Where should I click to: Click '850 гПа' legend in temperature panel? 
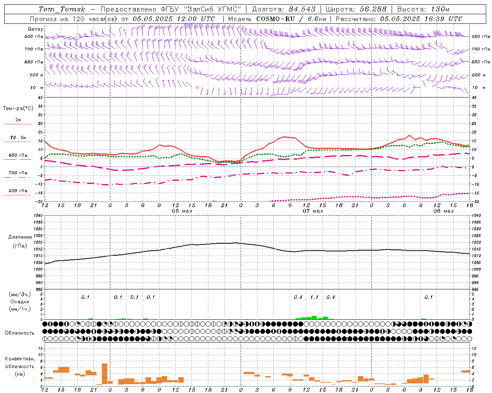click(18, 155)
